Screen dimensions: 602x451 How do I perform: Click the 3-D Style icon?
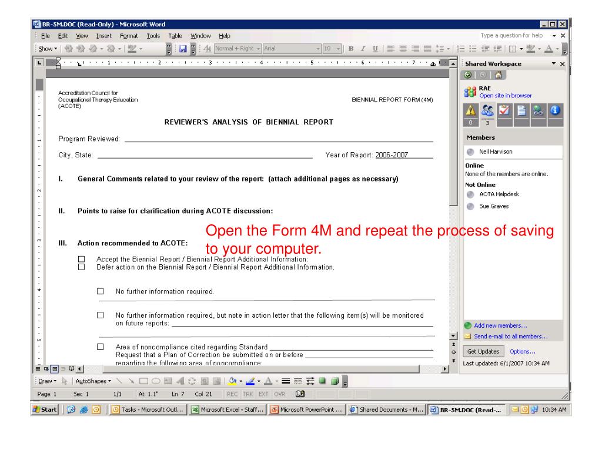[x=335, y=381]
